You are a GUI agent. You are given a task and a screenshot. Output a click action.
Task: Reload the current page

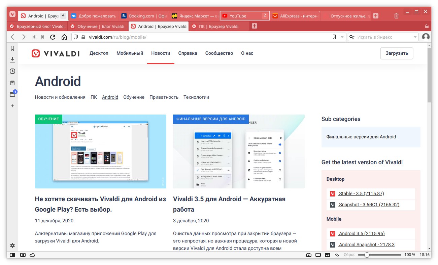click(x=53, y=37)
